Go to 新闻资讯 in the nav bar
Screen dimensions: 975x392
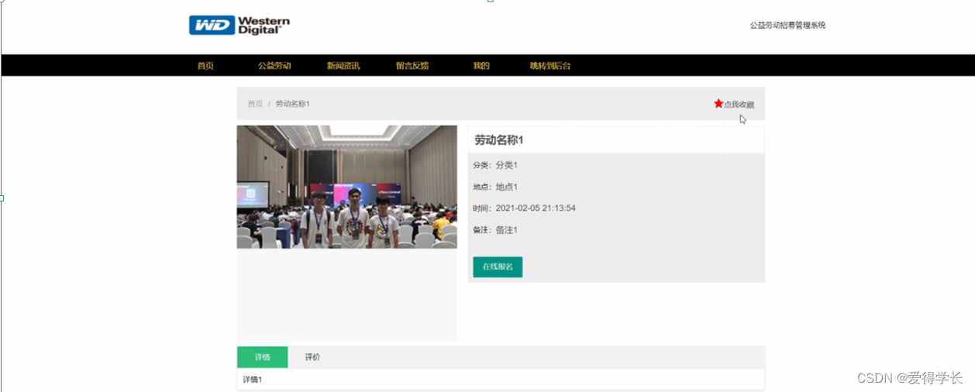[x=343, y=66]
